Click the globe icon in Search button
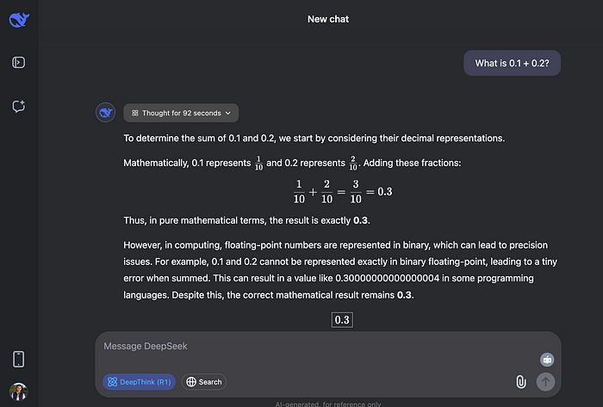 191,382
